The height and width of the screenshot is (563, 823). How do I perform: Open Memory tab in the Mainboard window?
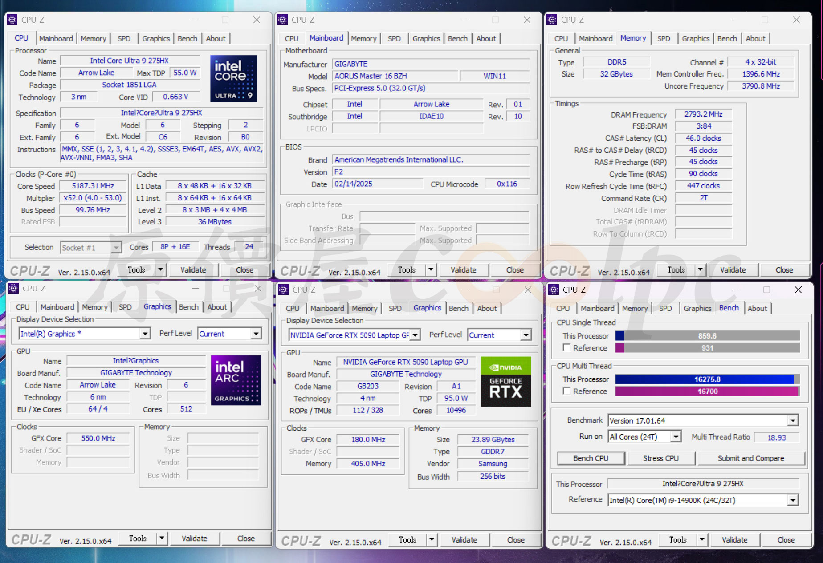point(364,38)
